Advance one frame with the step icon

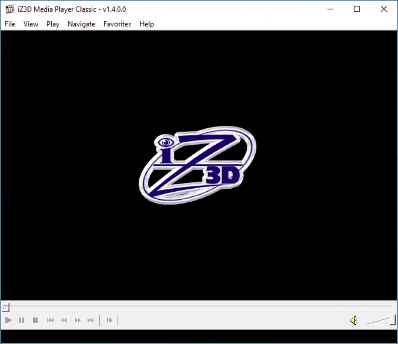[109, 320]
